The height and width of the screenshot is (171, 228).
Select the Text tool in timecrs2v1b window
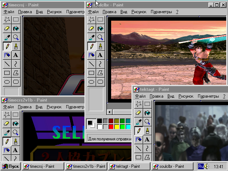(15, 150)
